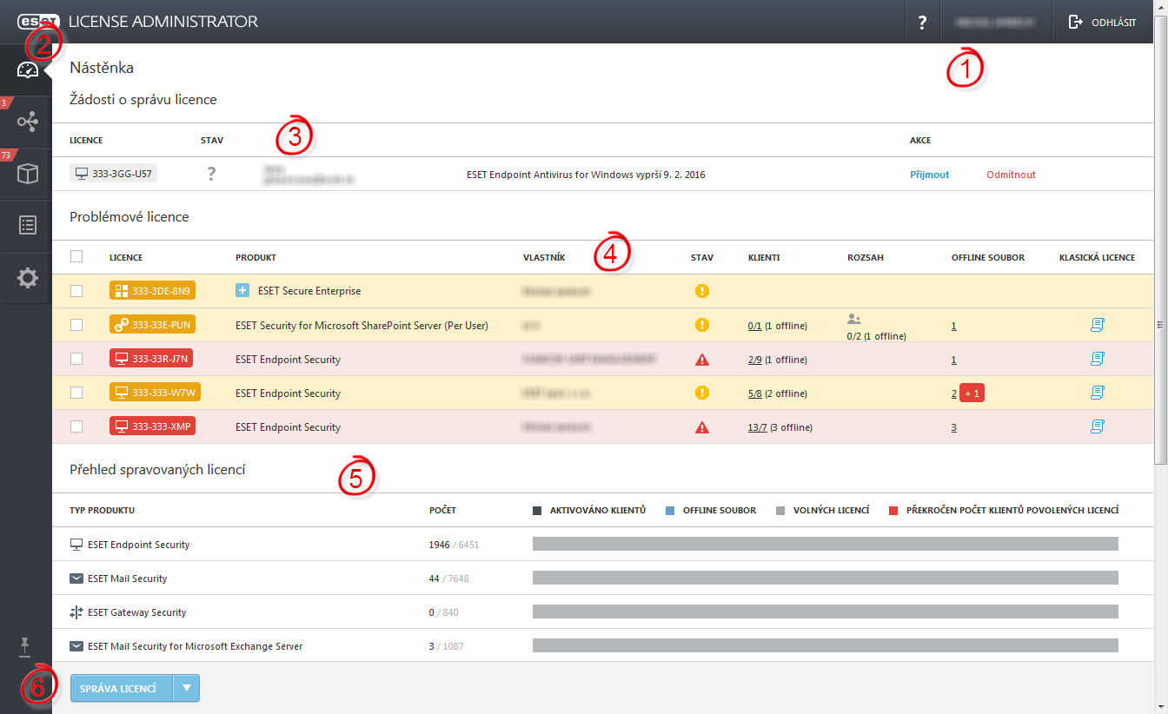Open classic license icon for 333-33E-PUN
The width and height of the screenshot is (1168, 714).
tap(1097, 325)
